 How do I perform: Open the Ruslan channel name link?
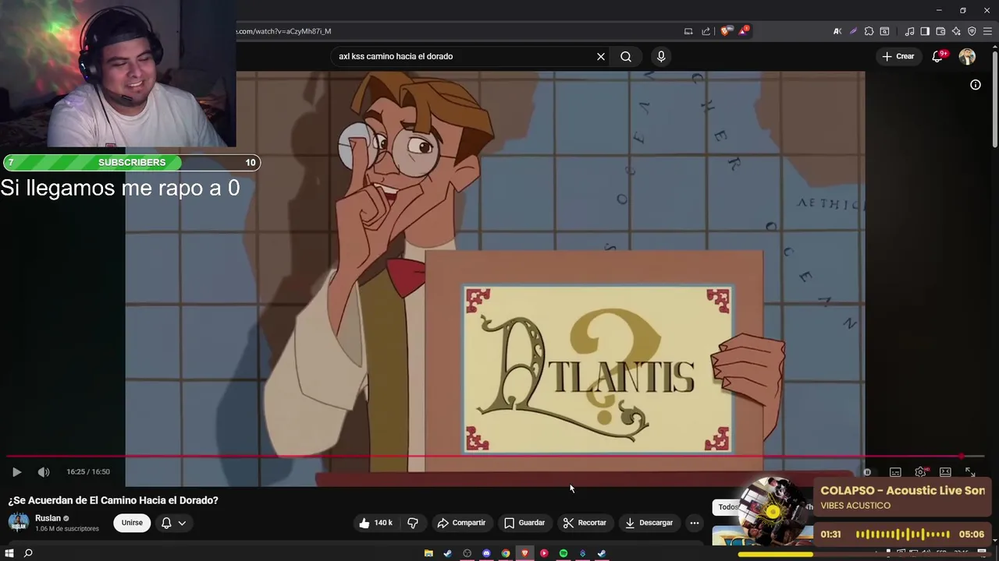pyautogui.click(x=48, y=518)
